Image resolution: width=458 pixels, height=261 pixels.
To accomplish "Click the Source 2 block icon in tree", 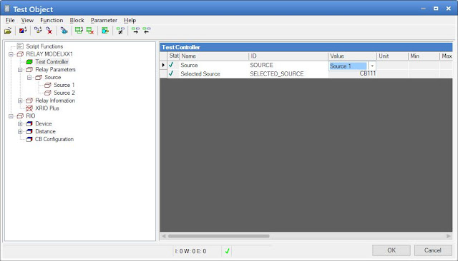I will pyautogui.click(x=48, y=93).
